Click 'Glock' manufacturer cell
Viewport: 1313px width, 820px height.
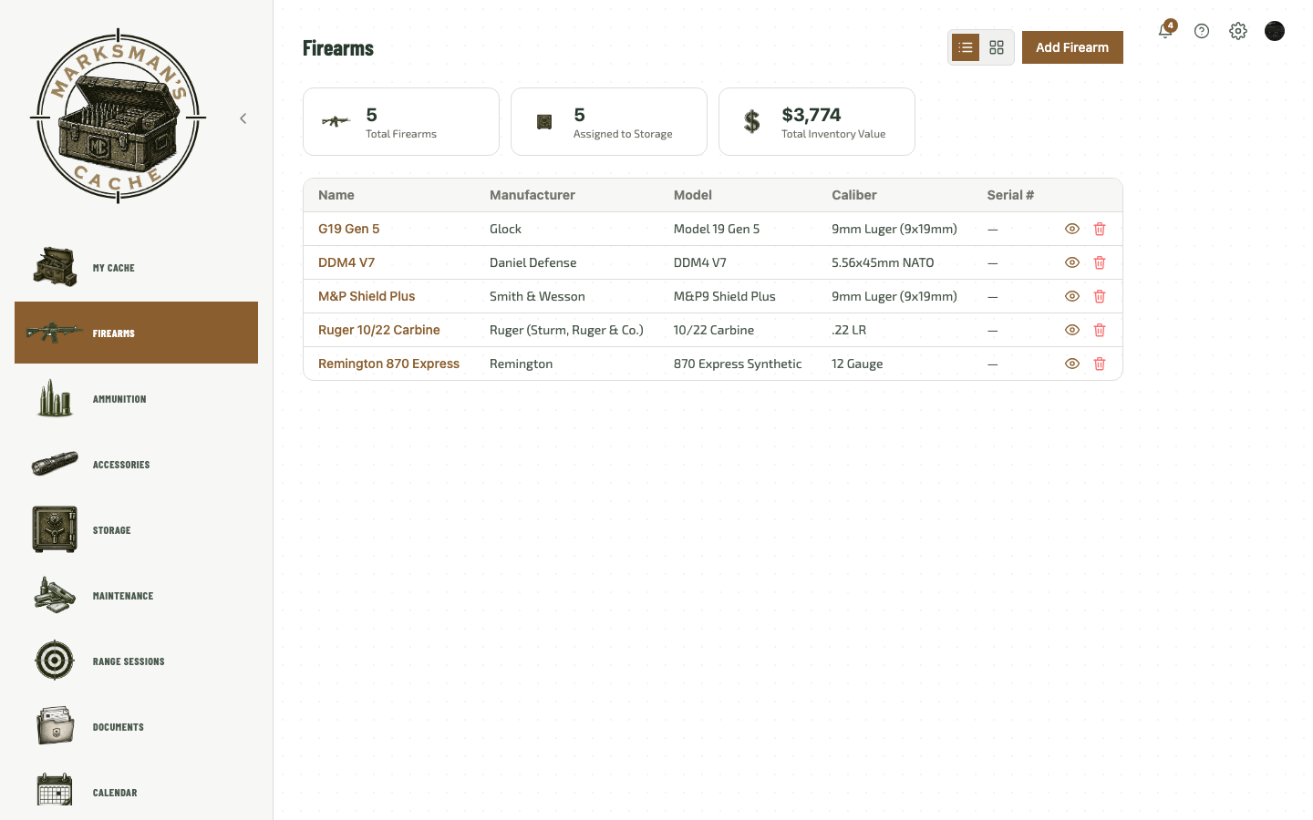[506, 229]
